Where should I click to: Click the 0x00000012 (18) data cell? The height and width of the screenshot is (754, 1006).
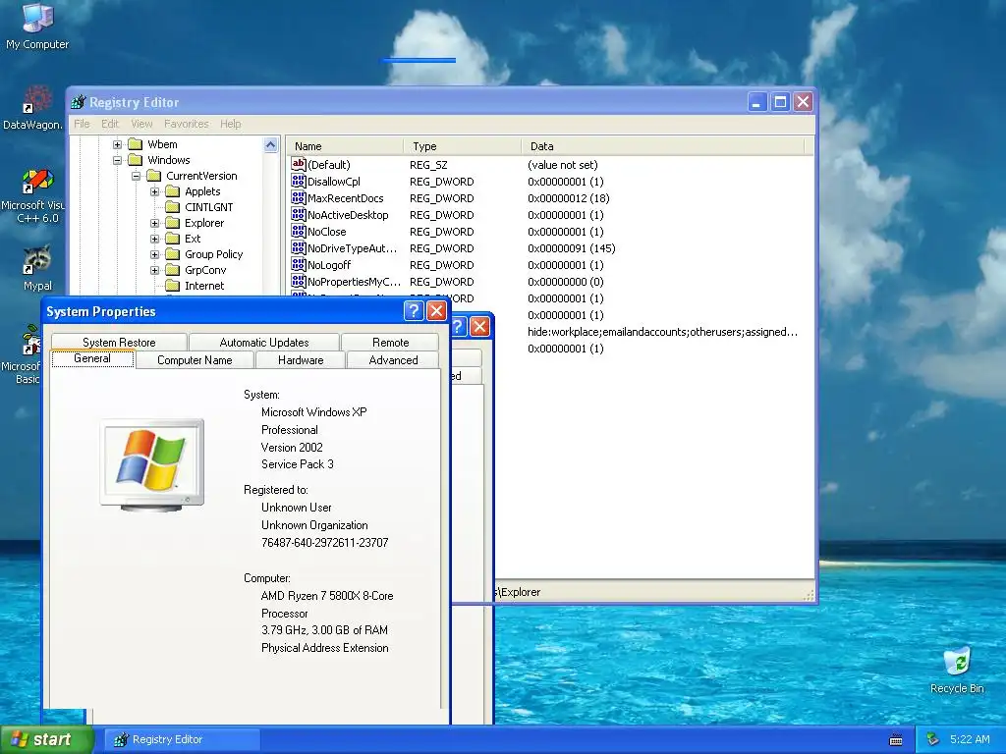click(x=569, y=198)
